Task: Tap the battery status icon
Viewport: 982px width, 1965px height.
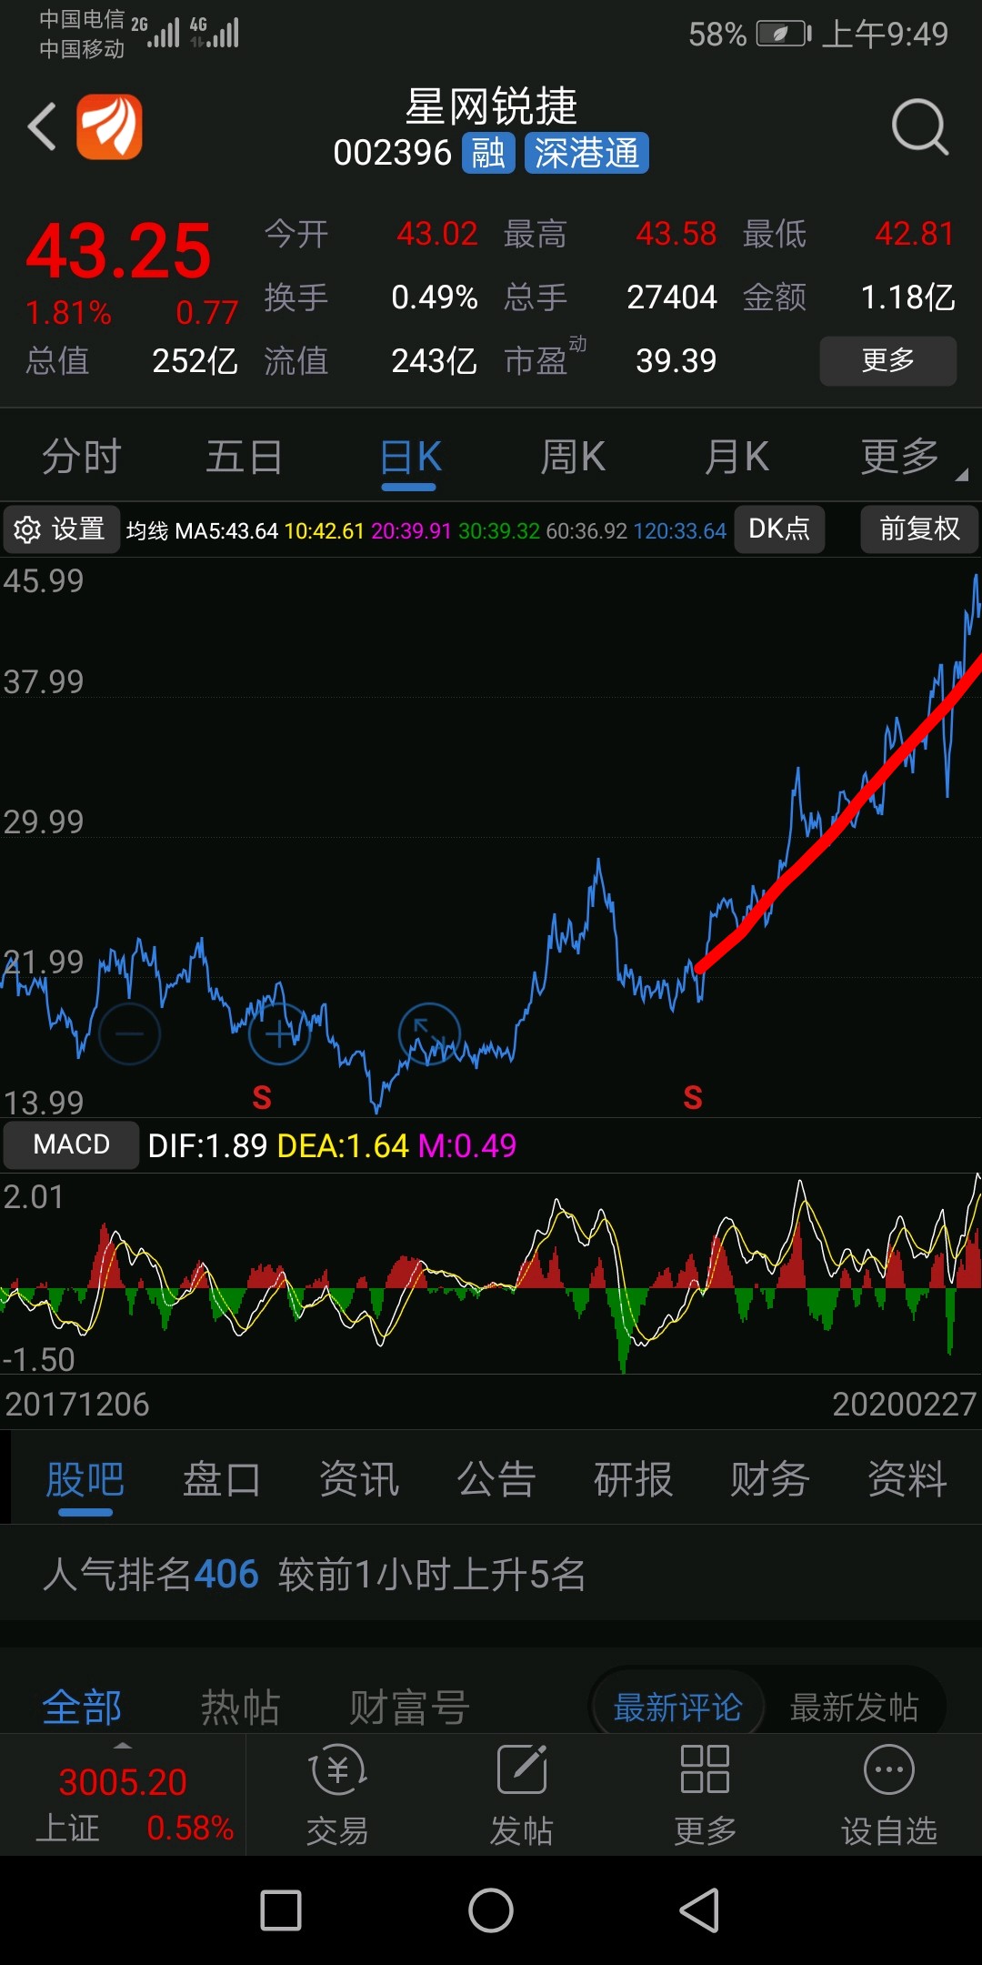Action: 783,34
